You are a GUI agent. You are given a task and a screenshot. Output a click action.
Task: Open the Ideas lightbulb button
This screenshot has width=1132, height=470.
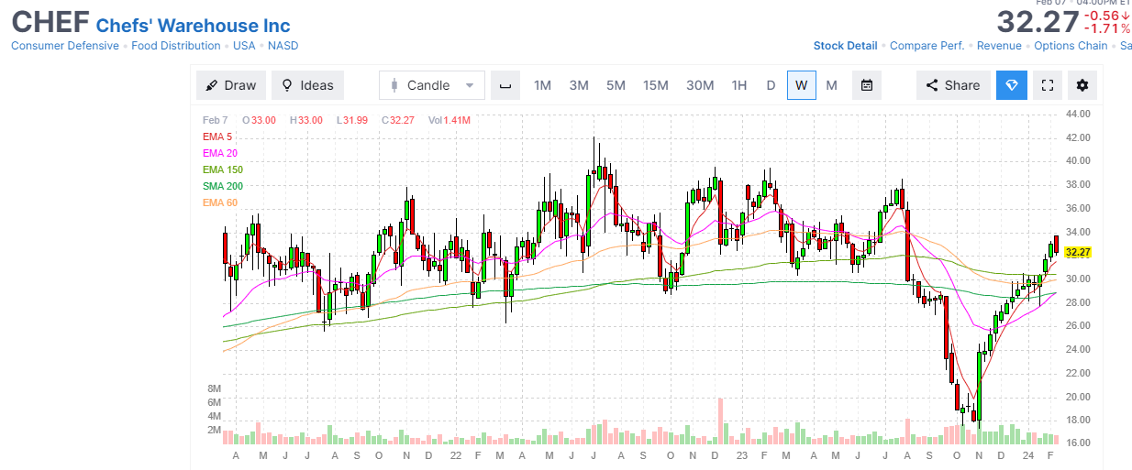(x=307, y=85)
